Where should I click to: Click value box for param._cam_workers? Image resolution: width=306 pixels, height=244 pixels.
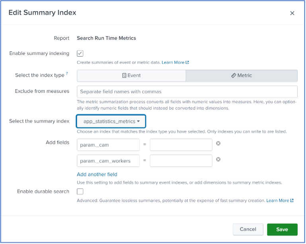[181, 161]
